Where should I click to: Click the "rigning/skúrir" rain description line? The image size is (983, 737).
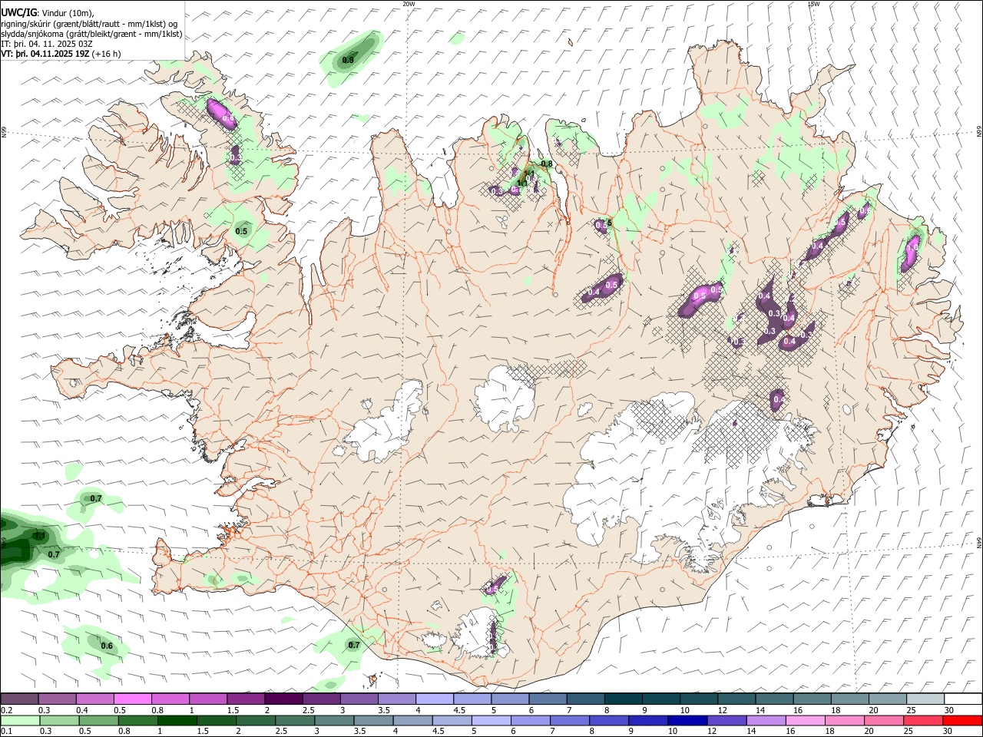pyautogui.click(x=89, y=24)
